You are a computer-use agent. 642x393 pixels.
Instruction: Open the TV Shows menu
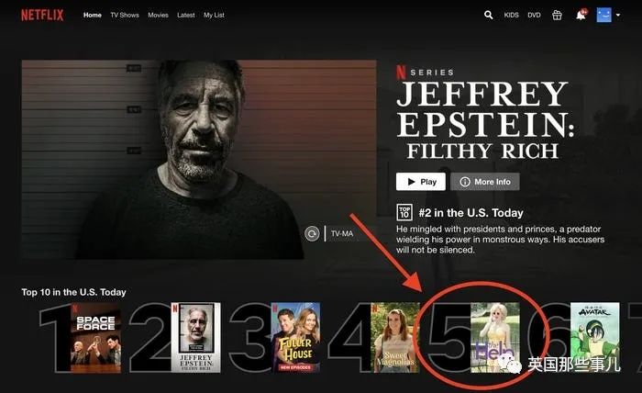tap(124, 16)
